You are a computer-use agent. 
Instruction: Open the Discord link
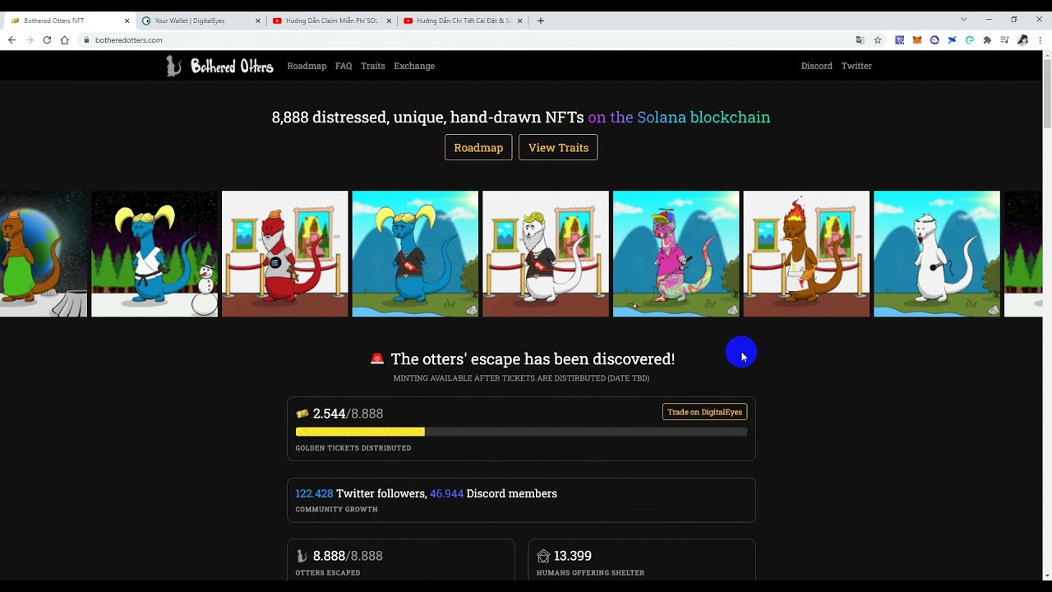point(817,66)
